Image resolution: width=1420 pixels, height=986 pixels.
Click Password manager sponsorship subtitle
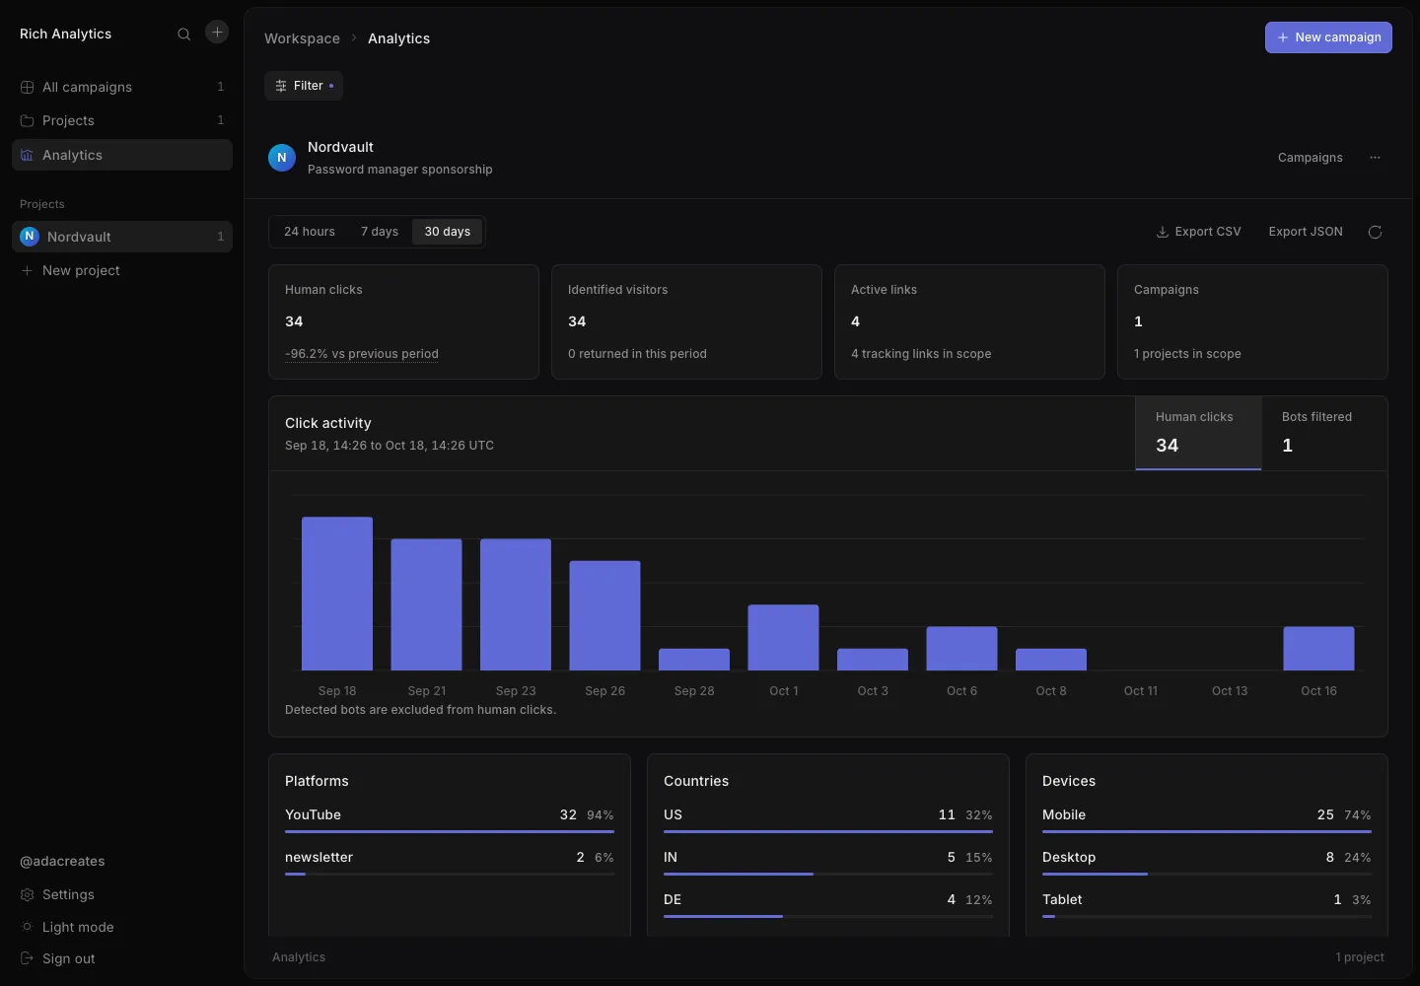tap(399, 170)
